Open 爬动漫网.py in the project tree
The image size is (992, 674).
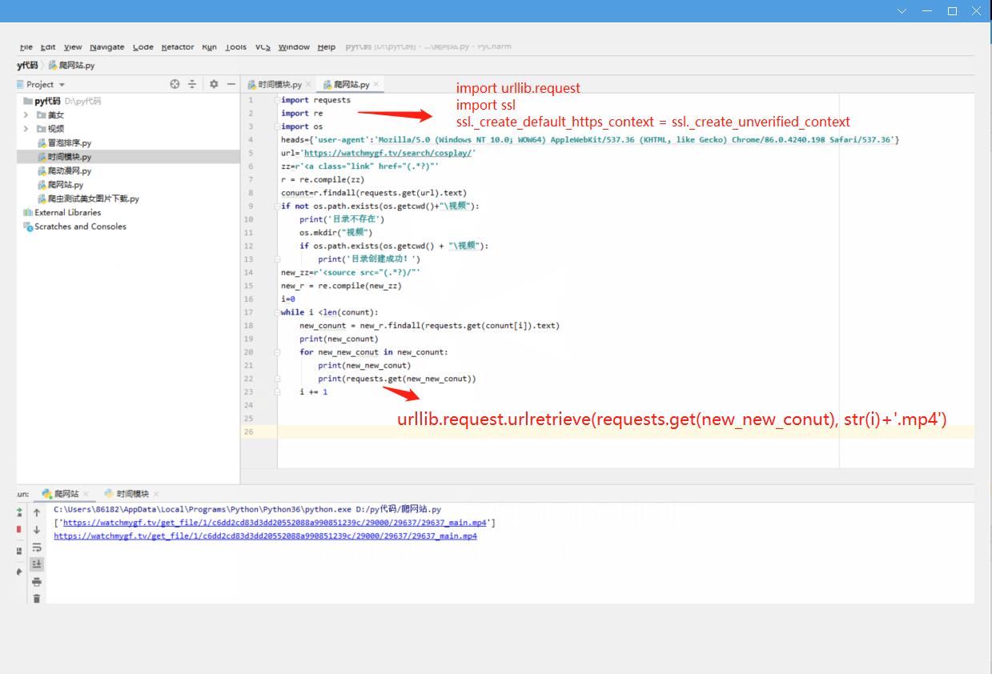(70, 171)
